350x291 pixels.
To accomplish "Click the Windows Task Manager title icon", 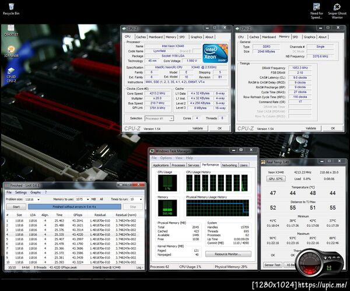I will point(152,151).
